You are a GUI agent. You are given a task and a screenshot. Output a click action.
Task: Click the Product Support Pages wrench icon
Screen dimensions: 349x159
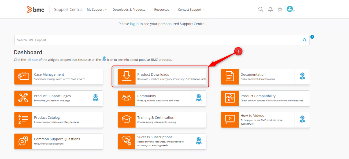click(23, 98)
